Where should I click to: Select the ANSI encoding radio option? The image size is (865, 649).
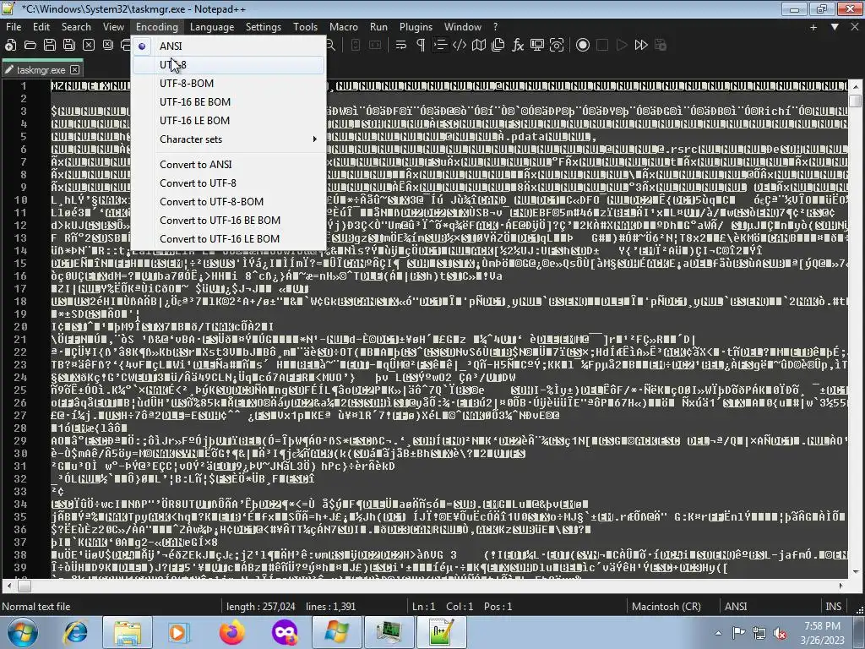pos(228,46)
